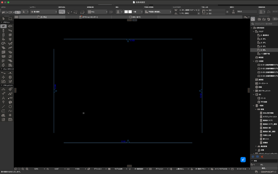Pick the Window tool icon
The image size is (278, 174).
[x=10, y=35]
